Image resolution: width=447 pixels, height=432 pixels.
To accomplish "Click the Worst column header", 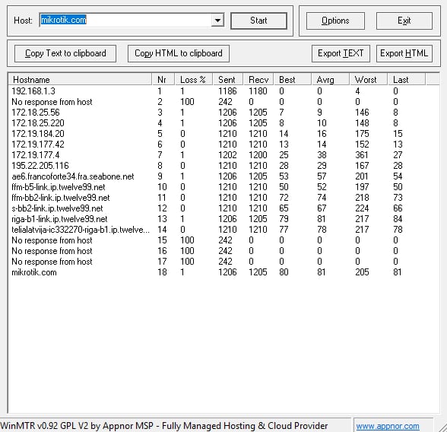I will [x=368, y=80].
